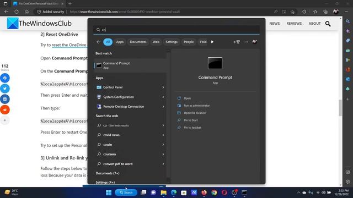This screenshot has height=198, width=353.
Task: Go to browser home page
Action: 26,12
